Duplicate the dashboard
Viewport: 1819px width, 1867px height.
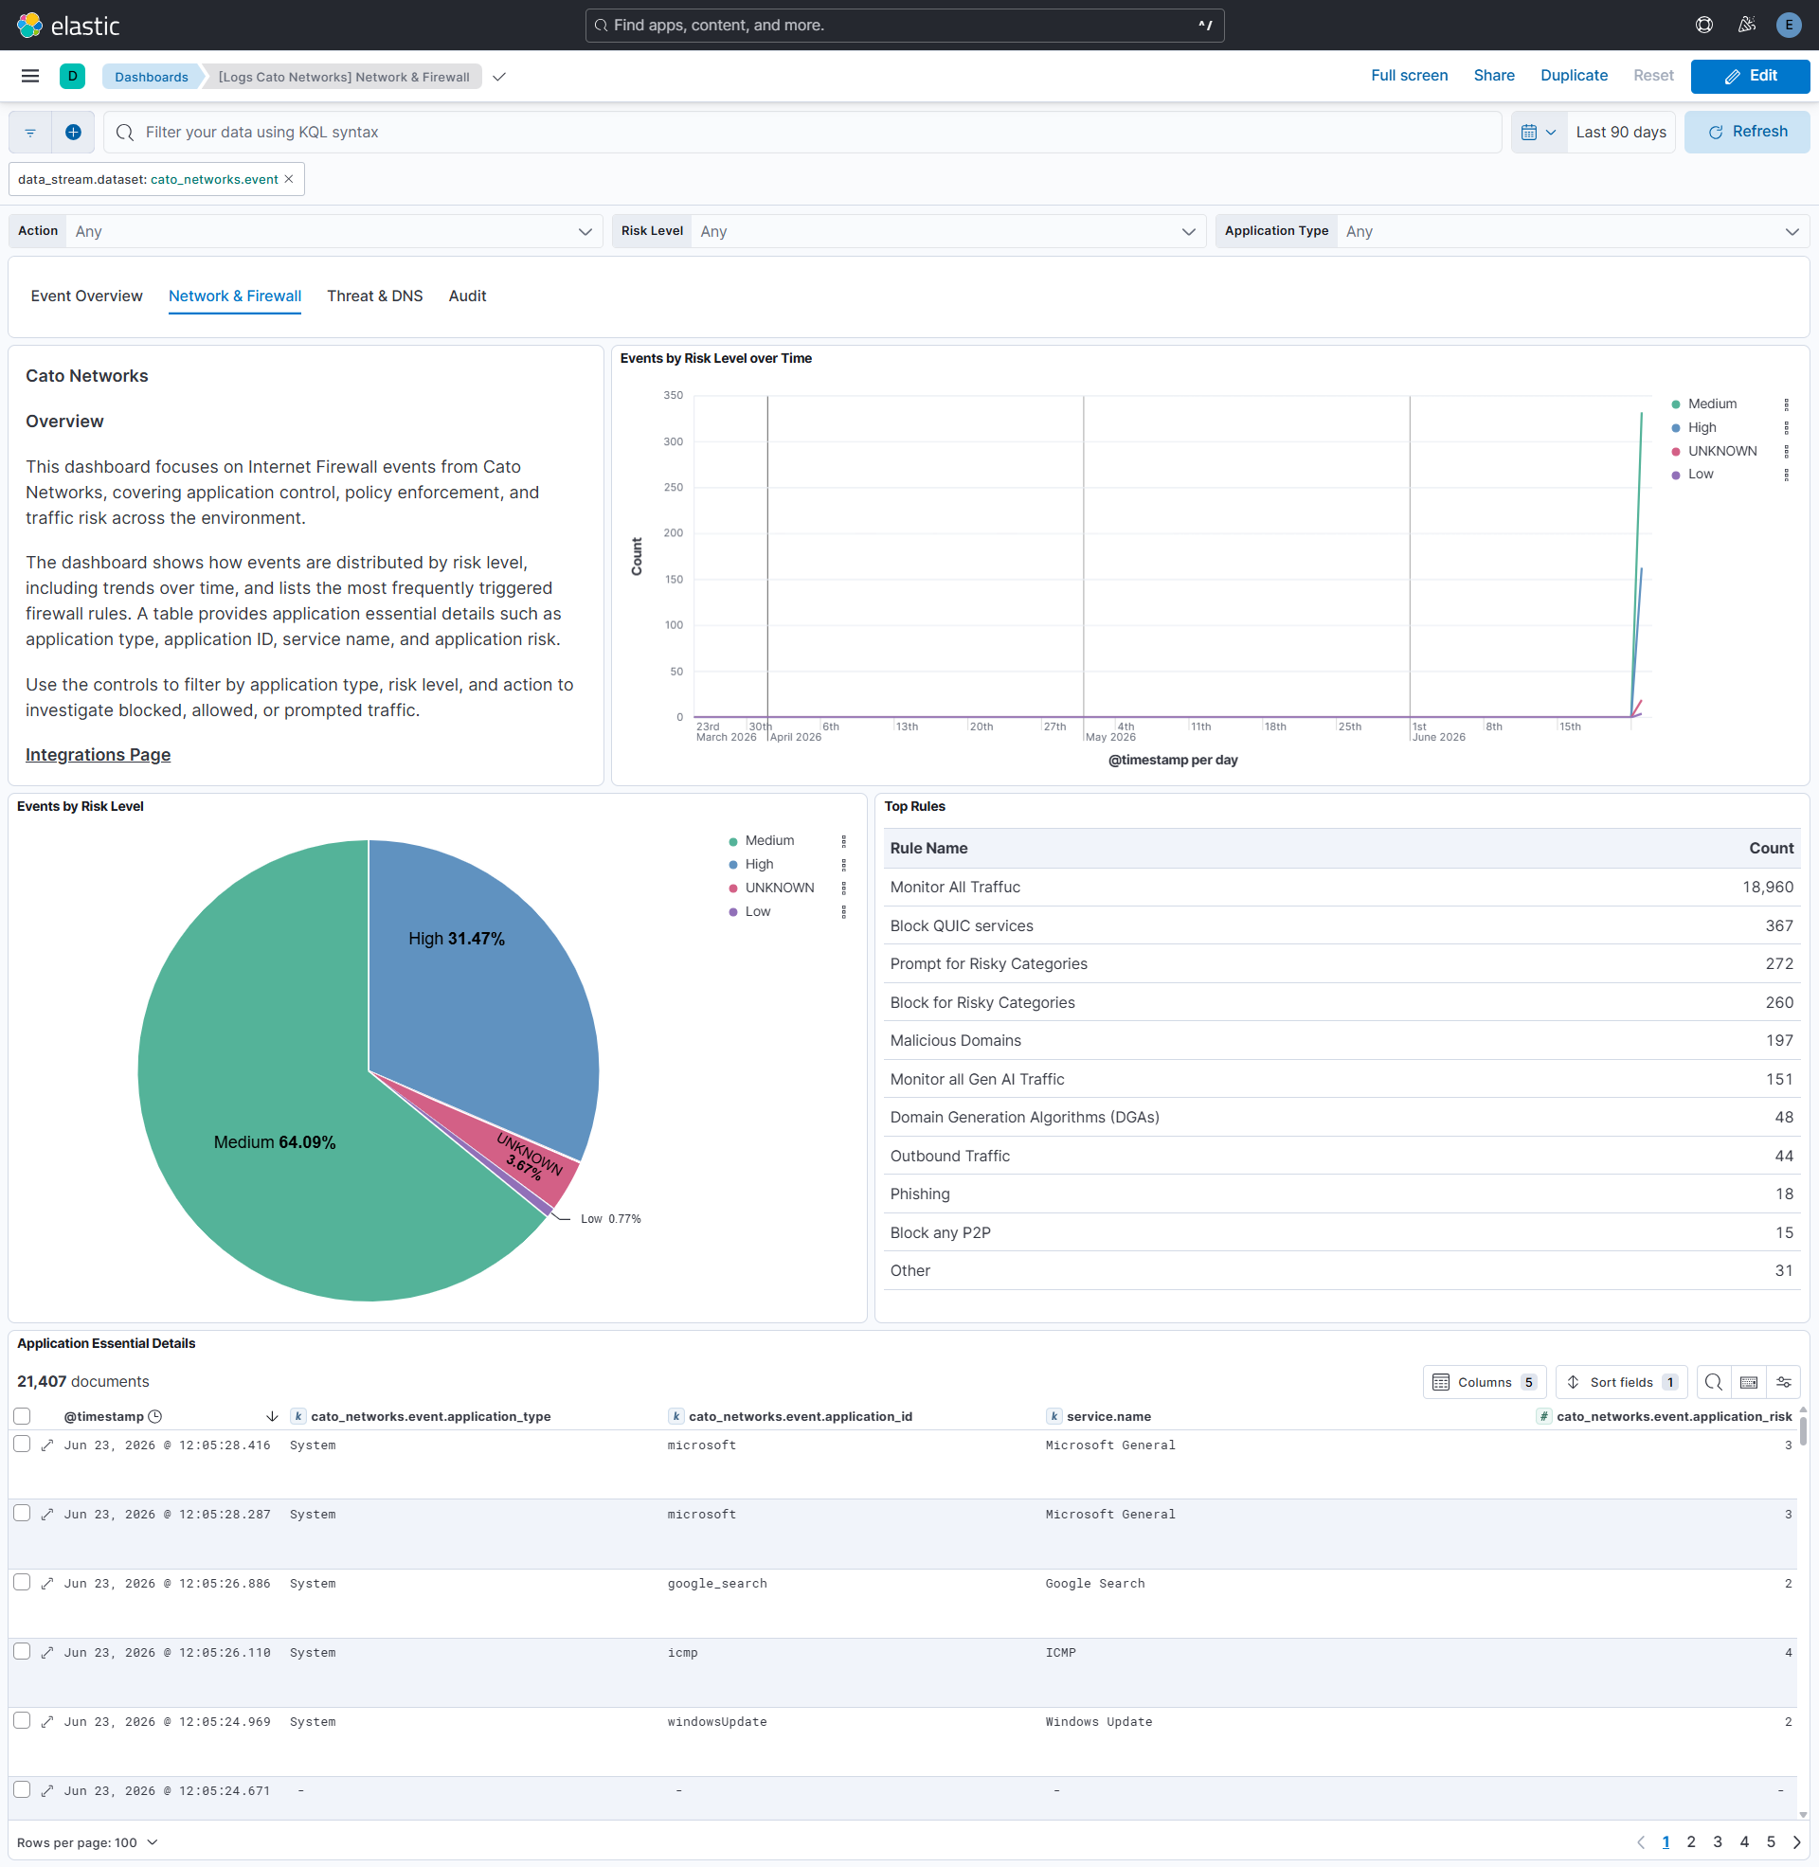click(1574, 76)
